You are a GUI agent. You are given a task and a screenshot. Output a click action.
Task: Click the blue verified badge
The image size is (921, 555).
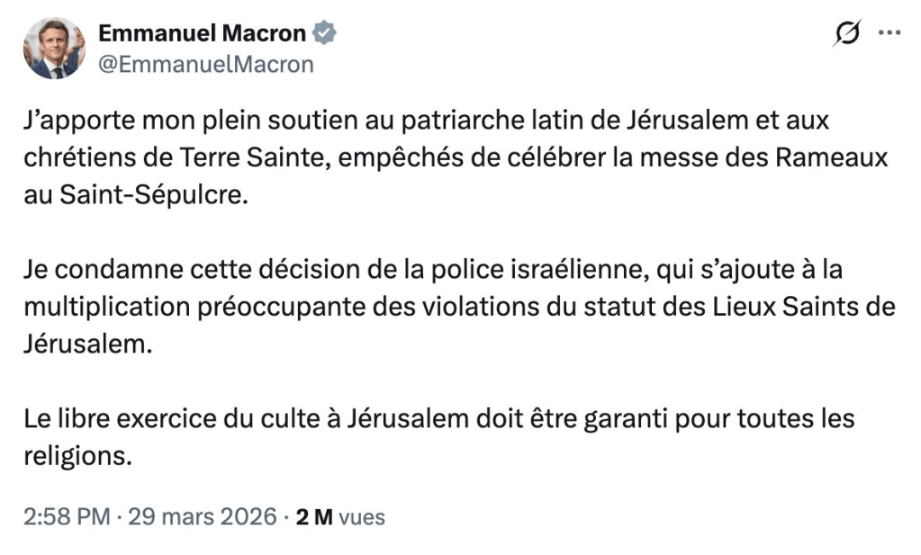(325, 34)
